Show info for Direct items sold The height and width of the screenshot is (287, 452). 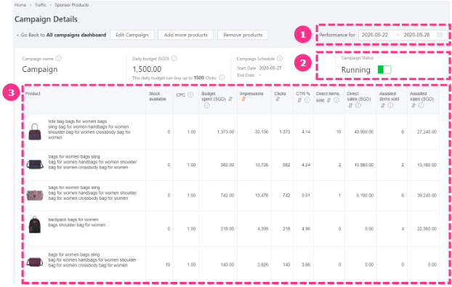[x=336, y=100]
